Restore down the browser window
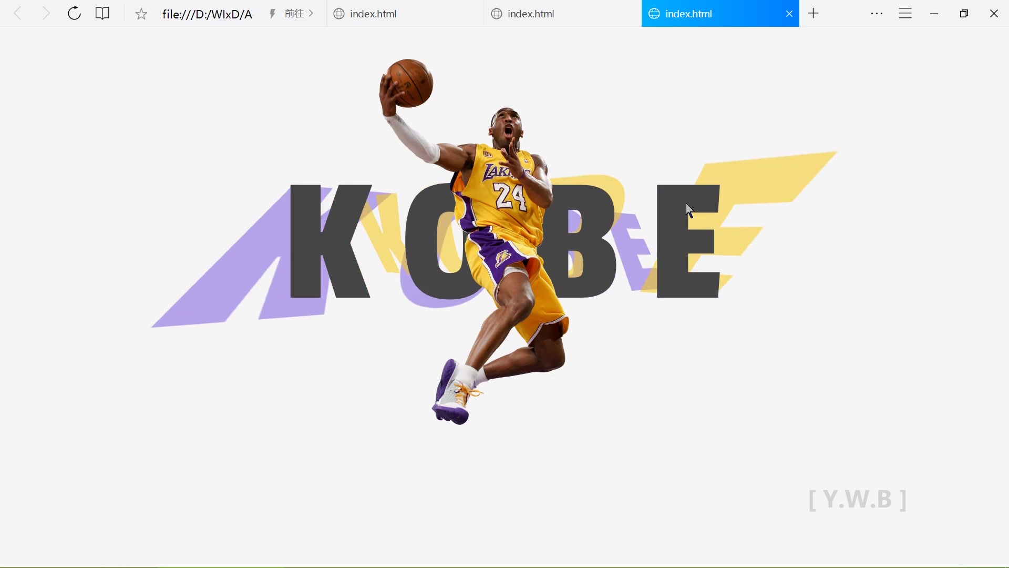 click(x=964, y=14)
